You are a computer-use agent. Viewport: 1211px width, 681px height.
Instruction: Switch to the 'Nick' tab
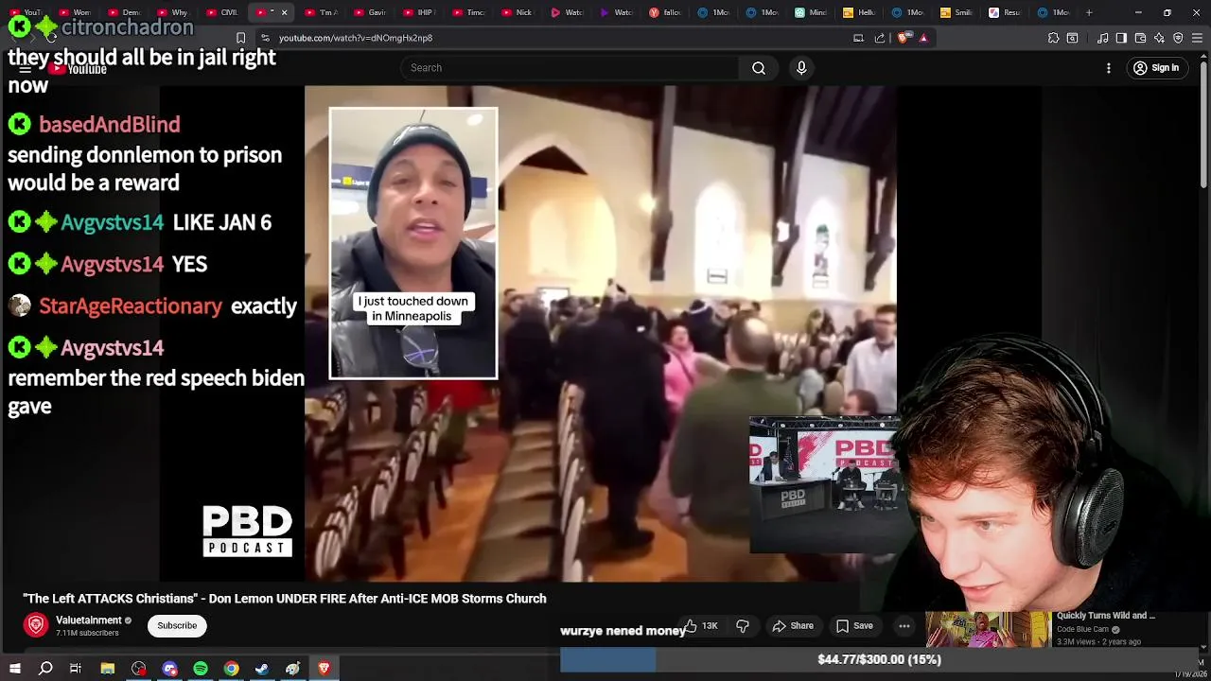click(518, 12)
